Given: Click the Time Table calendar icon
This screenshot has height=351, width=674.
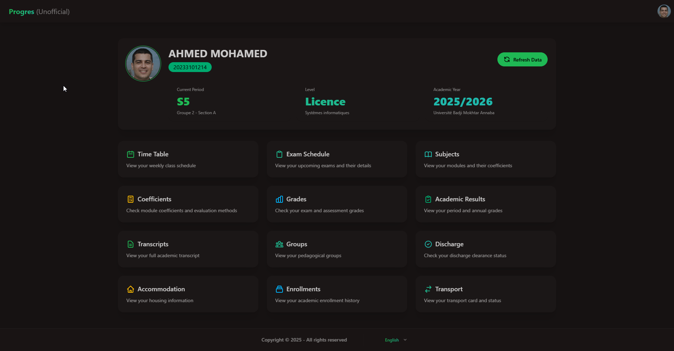Looking at the screenshot, I should point(130,154).
